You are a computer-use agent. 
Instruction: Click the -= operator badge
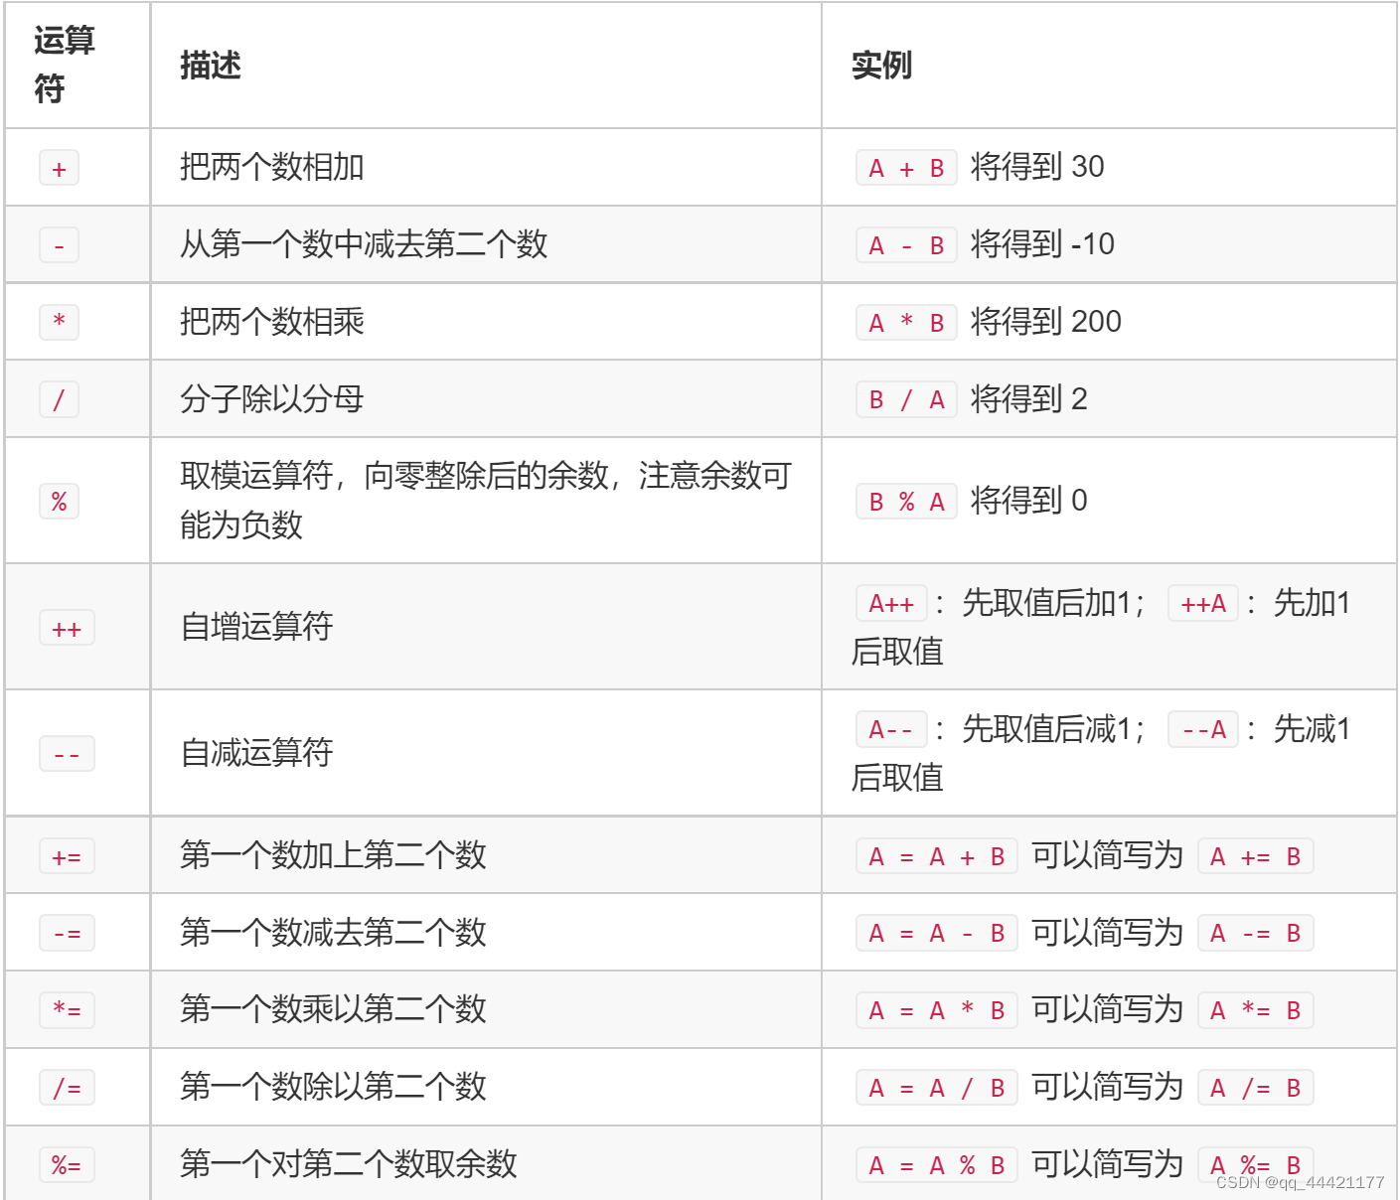coord(67,932)
